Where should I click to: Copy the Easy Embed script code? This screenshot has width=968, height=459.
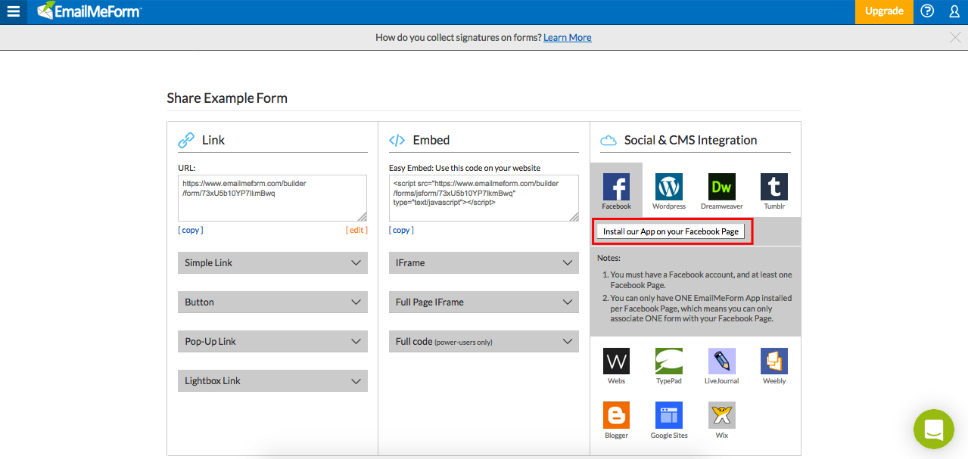click(x=401, y=230)
